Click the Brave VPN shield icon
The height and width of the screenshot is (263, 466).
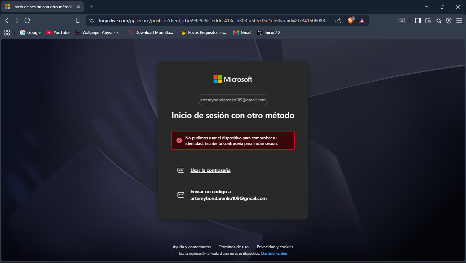click(x=449, y=21)
